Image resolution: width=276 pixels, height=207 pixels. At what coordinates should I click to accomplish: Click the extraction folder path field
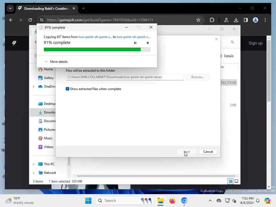click(x=125, y=77)
